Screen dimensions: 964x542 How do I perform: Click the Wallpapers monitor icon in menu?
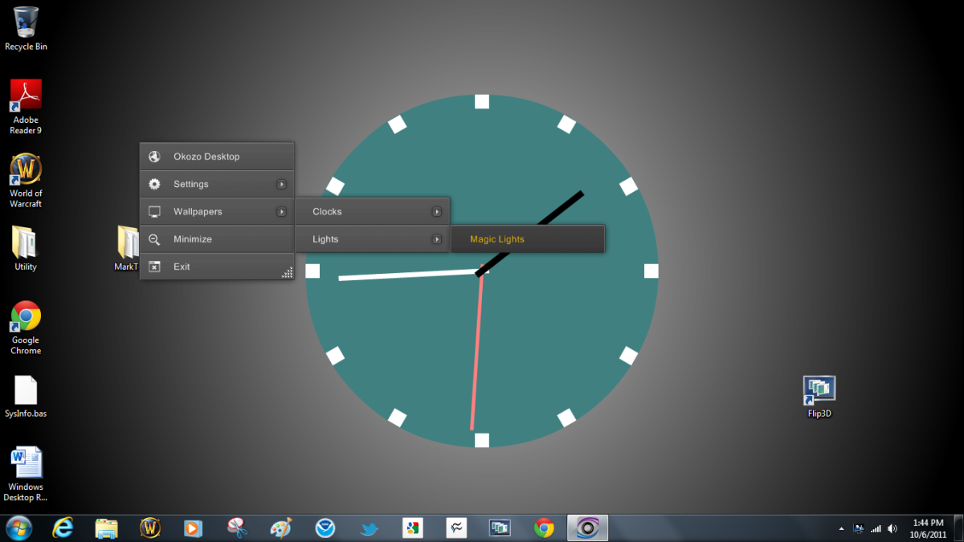click(x=155, y=212)
